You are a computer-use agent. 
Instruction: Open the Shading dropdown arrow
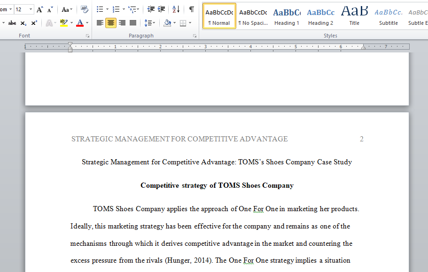pyautogui.click(x=174, y=23)
